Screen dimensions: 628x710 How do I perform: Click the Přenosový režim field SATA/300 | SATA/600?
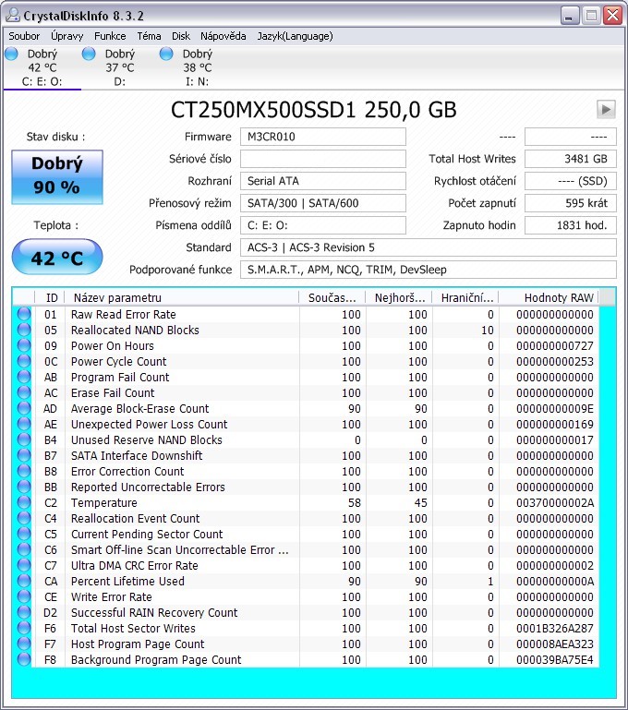[323, 203]
